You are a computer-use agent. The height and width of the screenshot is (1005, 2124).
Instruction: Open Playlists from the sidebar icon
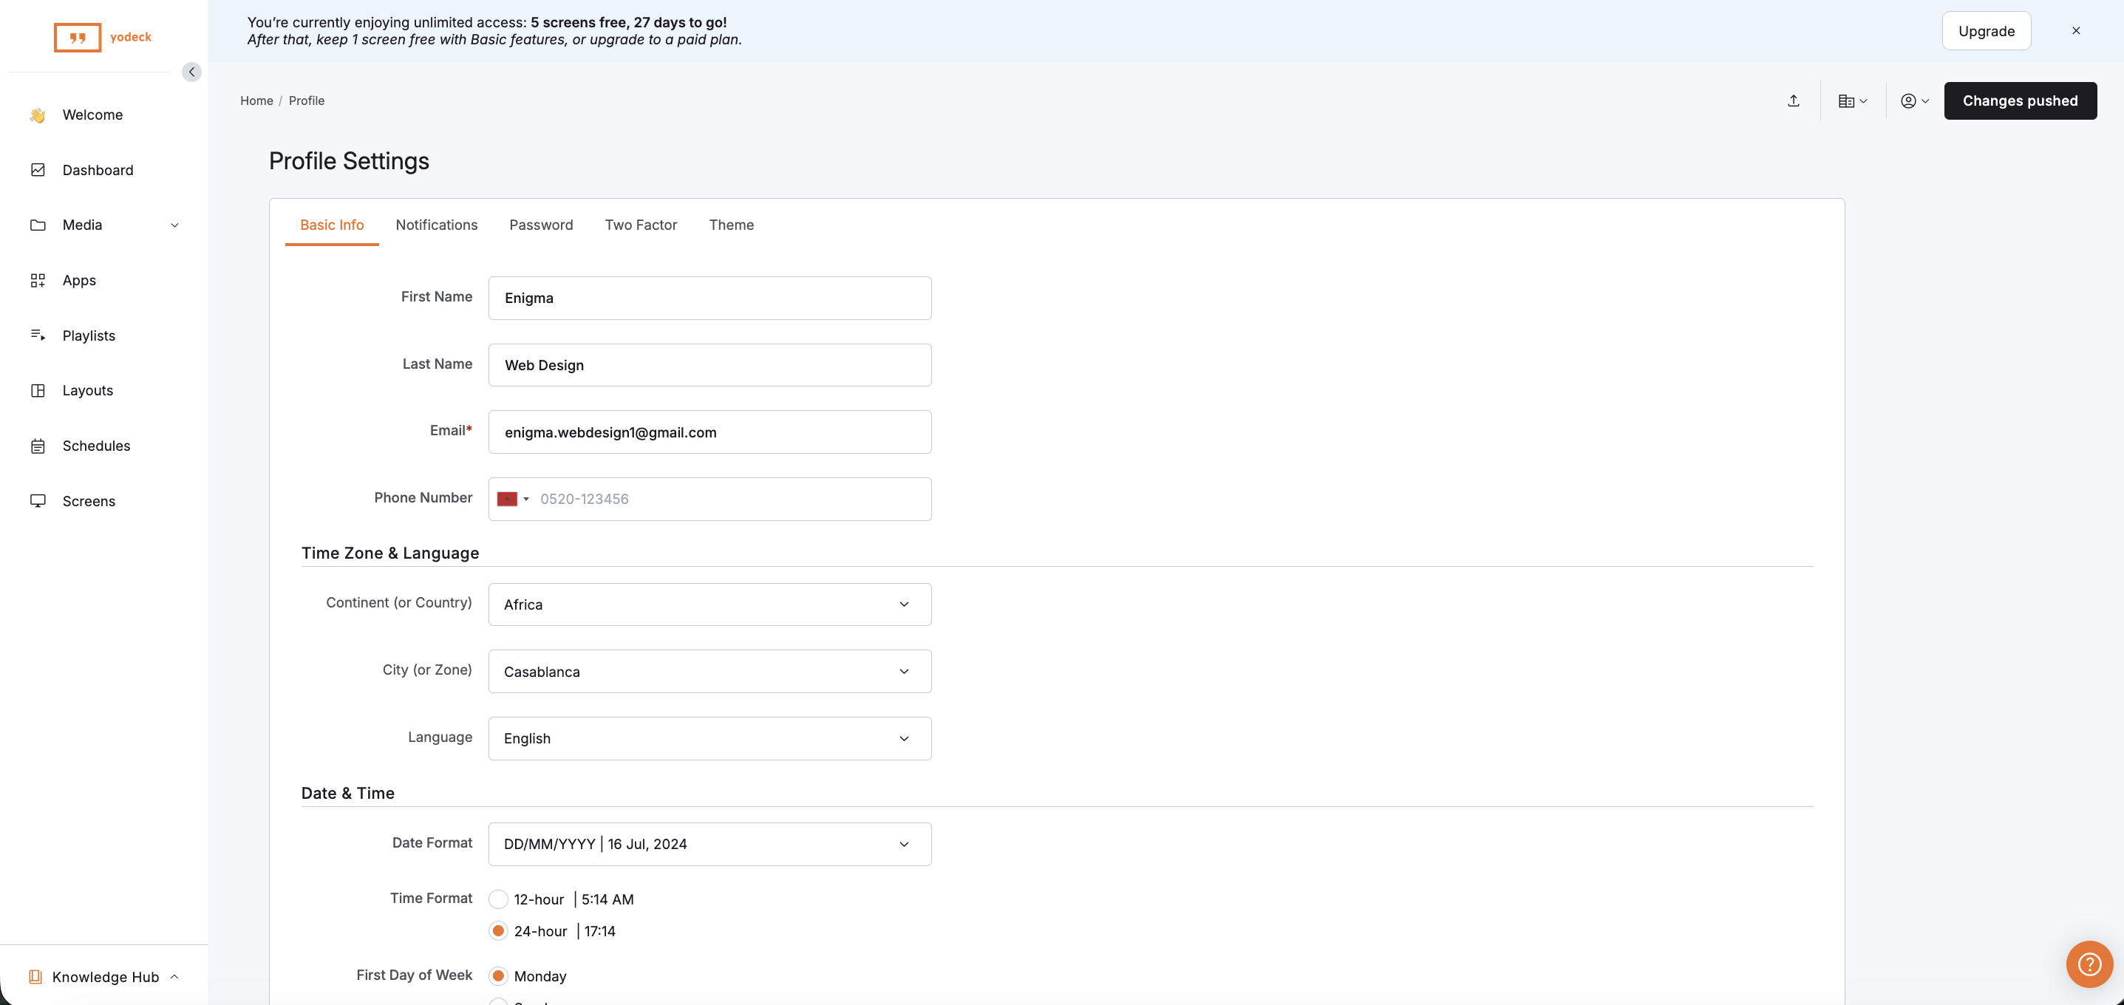pos(38,335)
